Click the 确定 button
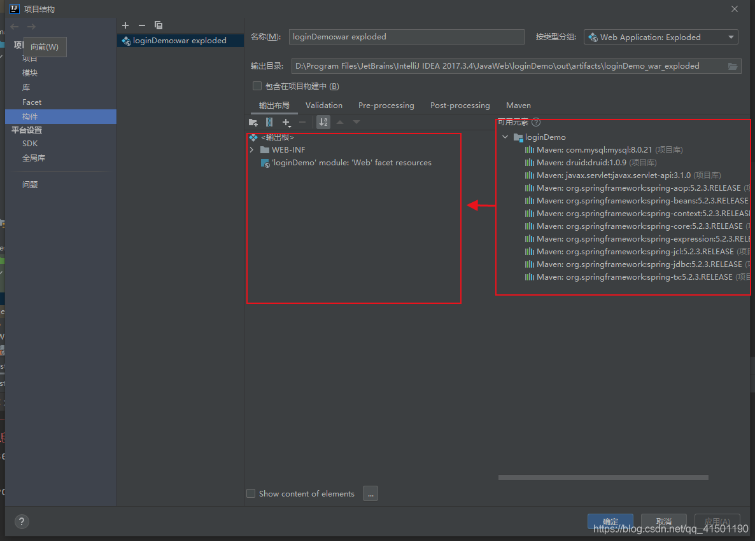Viewport: 755px width, 541px height. (610, 521)
